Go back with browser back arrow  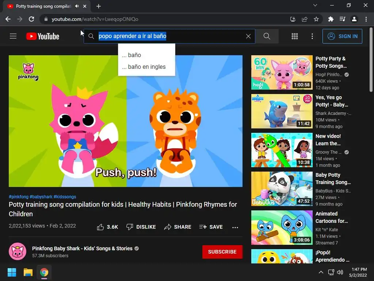point(8,19)
